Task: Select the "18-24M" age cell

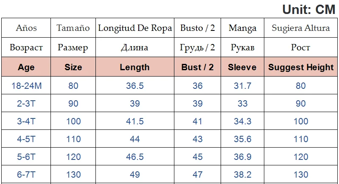Action: (x=26, y=86)
